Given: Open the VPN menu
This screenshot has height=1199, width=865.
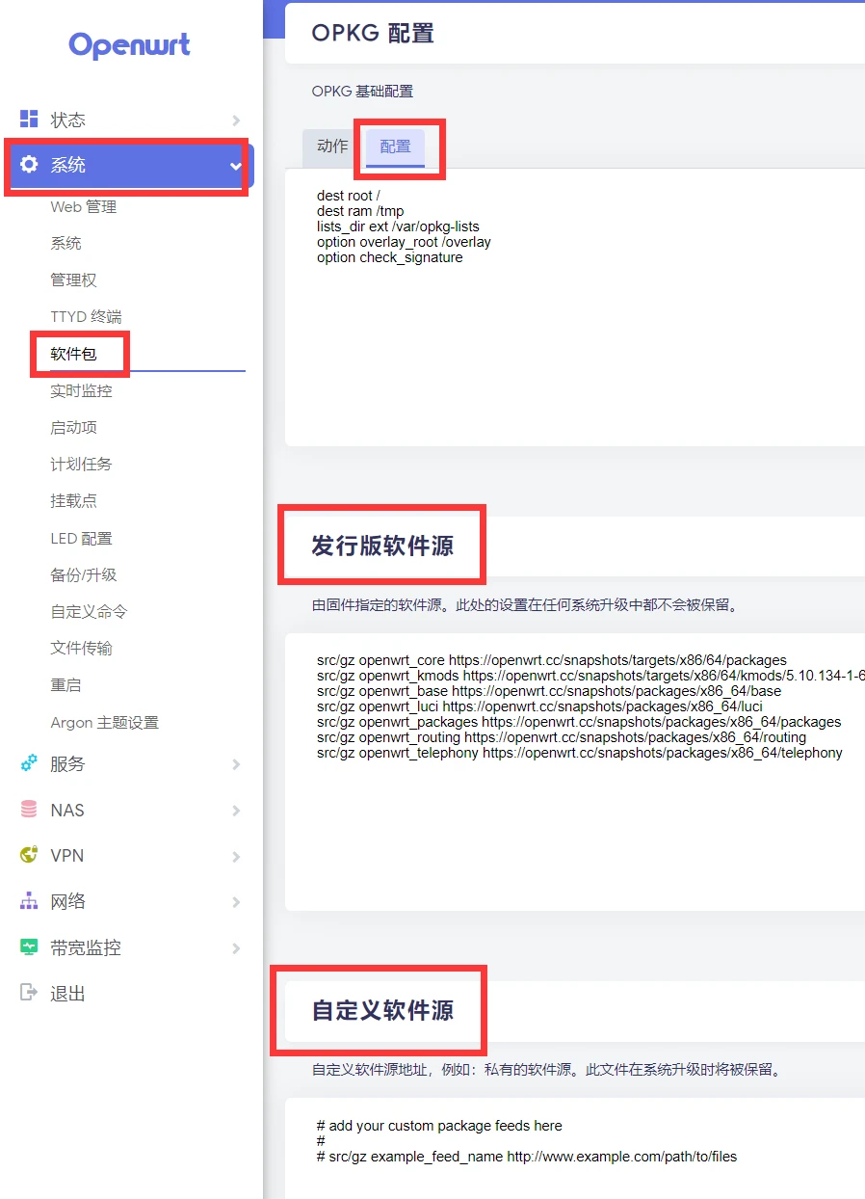Looking at the screenshot, I should [131, 856].
